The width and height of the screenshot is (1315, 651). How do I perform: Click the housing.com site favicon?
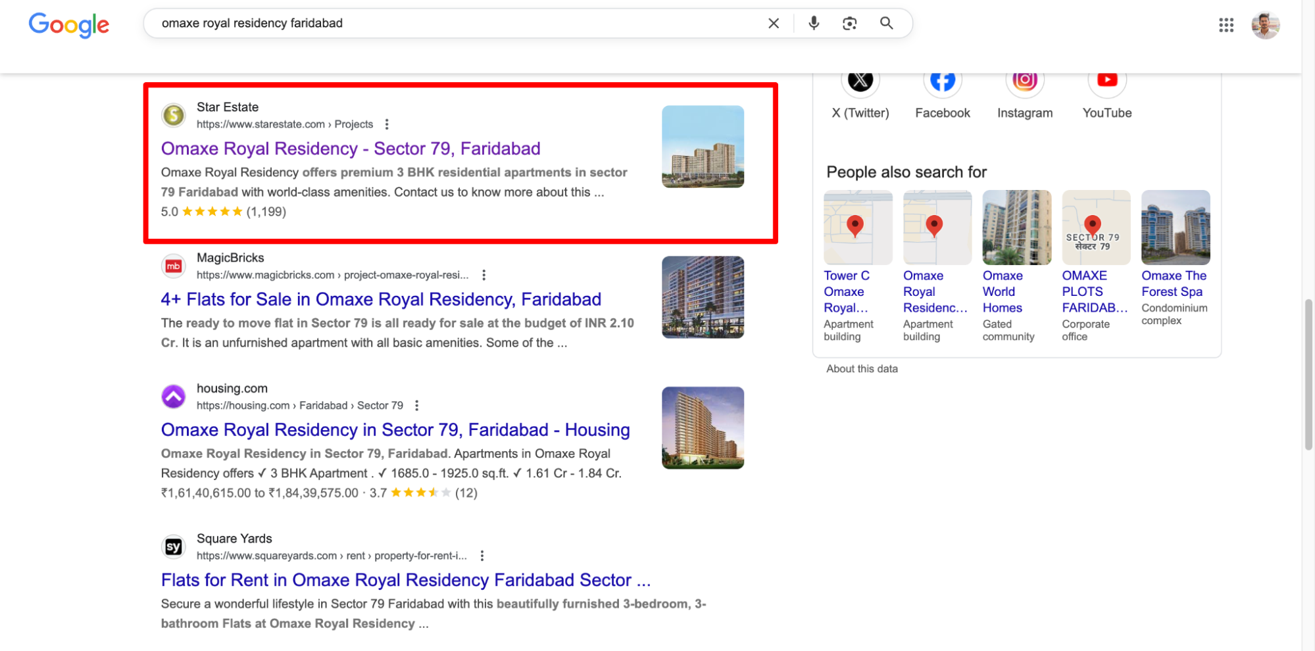point(174,397)
